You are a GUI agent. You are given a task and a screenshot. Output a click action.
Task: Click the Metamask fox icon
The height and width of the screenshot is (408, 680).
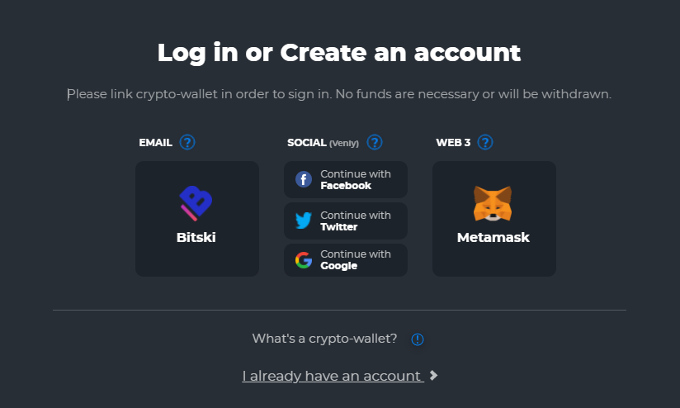tap(493, 204)
